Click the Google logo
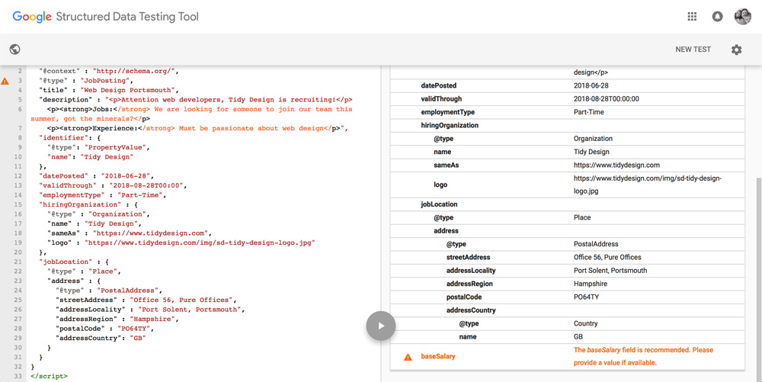This screenshot has width=762, height=382. point(32,17)
